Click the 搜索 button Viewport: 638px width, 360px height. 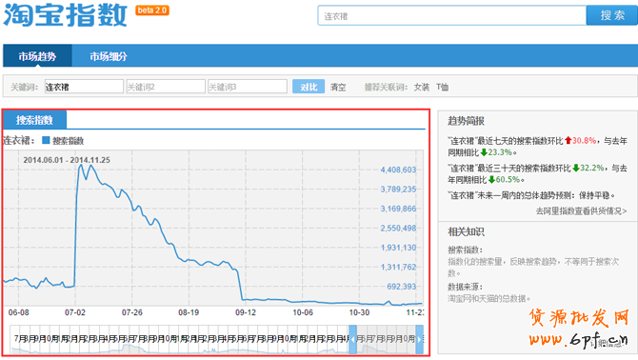tap(612, 15)
